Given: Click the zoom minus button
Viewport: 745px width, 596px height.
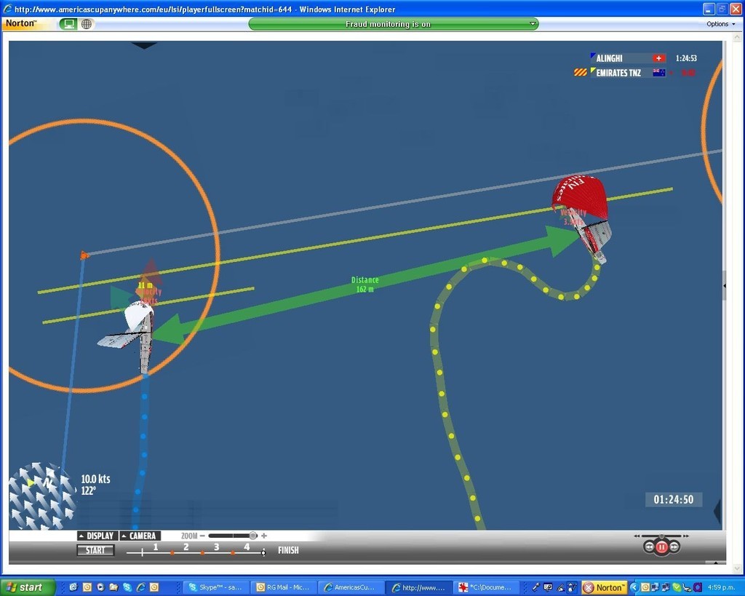Looking at the screenshot, I should click(x=202, y=536).
